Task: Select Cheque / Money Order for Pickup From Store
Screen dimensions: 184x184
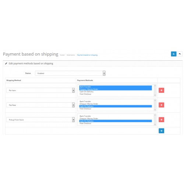Action: (89, 118)
